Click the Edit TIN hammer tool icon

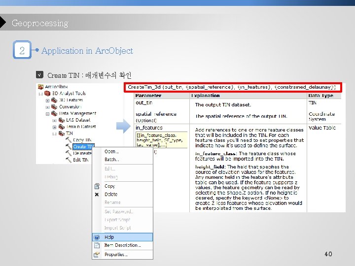pyautogui.click(x=69, y=160)
